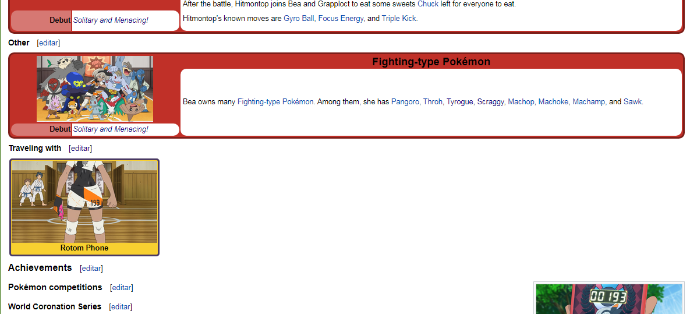Open the Chuck link
This screenshot has width=690, height=314.
[428, 4]
